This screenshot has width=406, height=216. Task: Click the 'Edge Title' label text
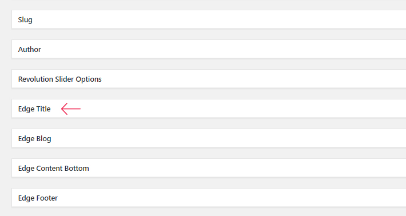pyautogui.click(x=34, y=109)
